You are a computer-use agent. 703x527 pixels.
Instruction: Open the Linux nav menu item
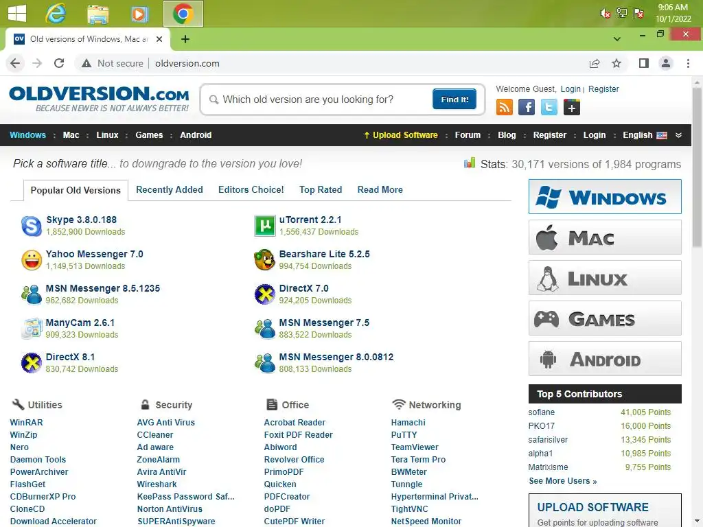(107, 135)
